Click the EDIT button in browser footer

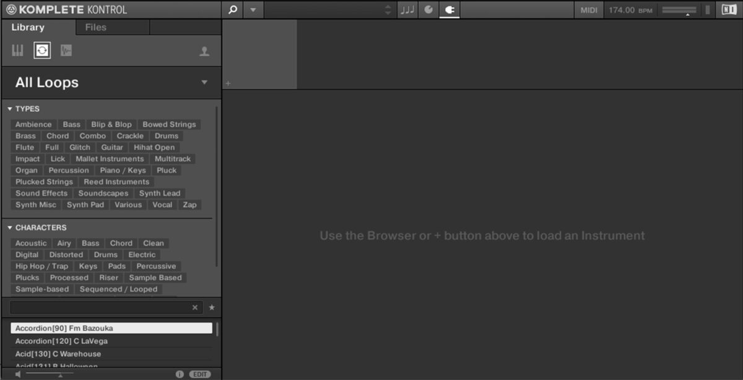(200, 374)
